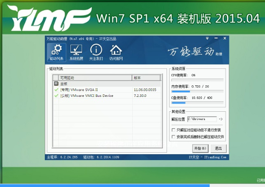This screenshot has width=265, height=187.
Task: Minimize the 万能驱动助理 window
Action: pyautogui.click(x=216, y=38)
